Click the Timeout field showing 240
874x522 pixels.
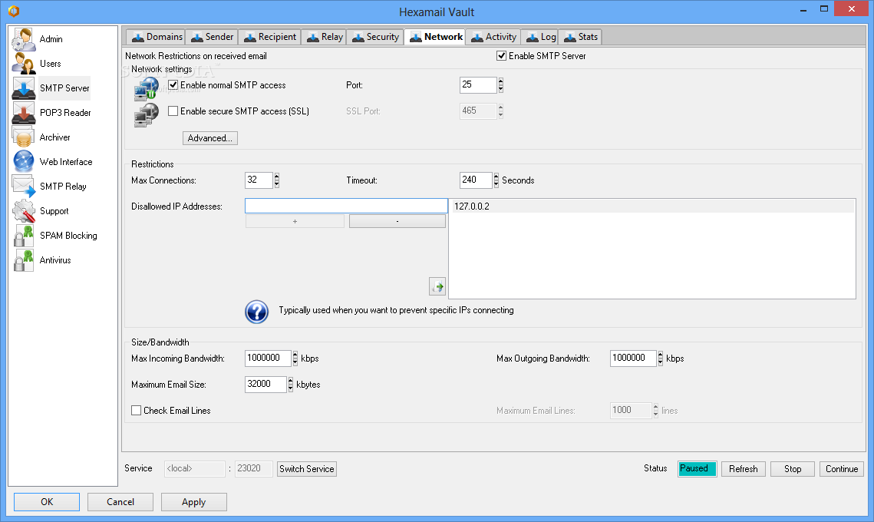tap(476, 180)
